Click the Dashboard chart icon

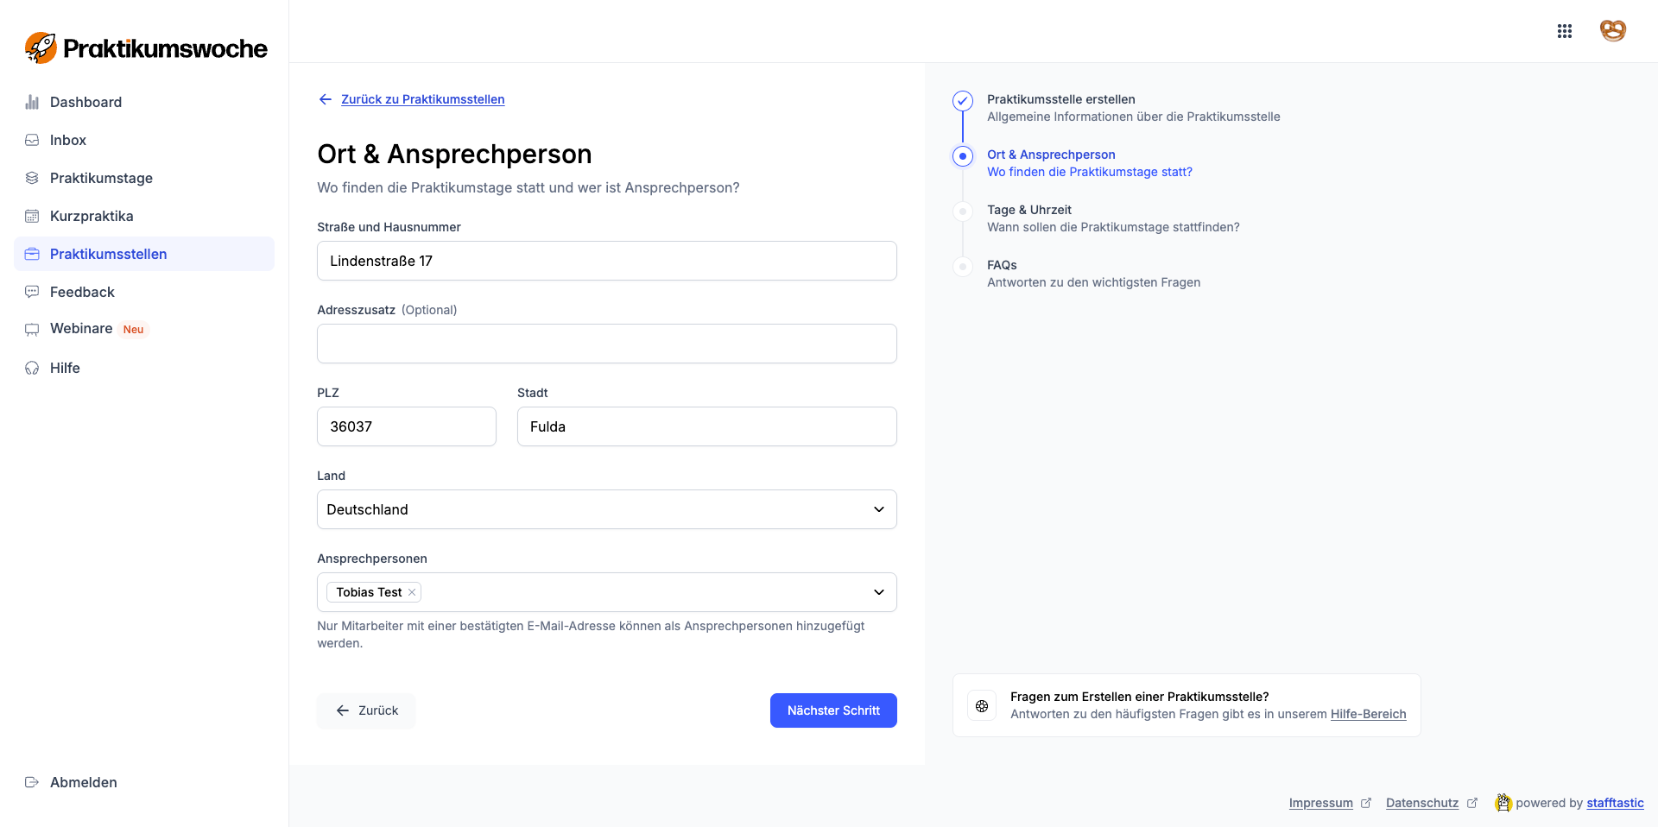click(x=32, y=102)
